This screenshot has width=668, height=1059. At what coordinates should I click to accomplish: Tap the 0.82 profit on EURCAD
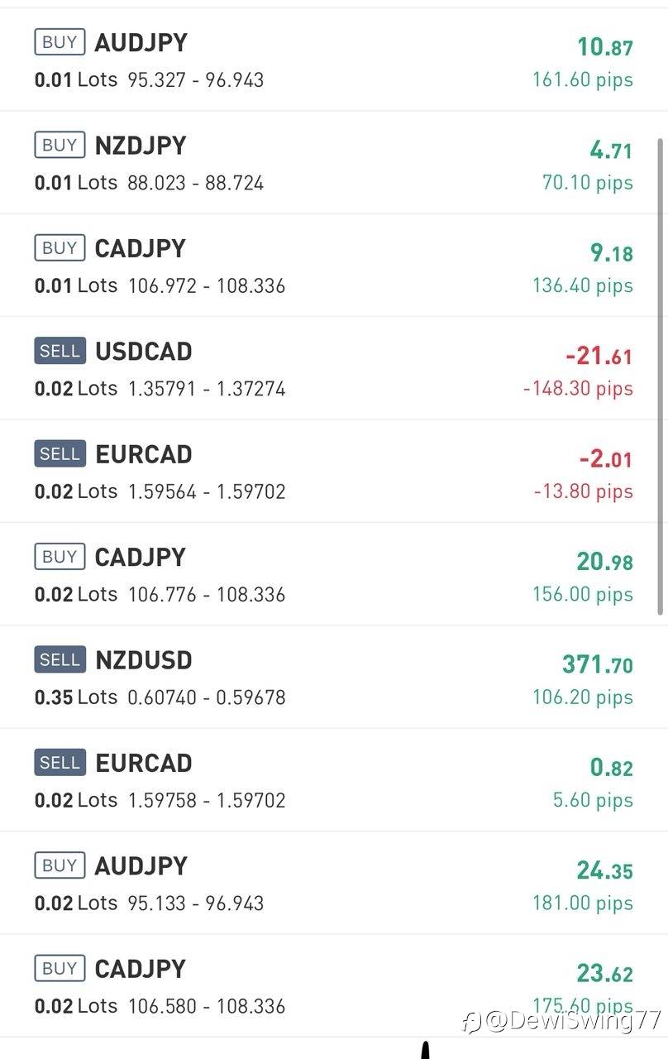612,767
